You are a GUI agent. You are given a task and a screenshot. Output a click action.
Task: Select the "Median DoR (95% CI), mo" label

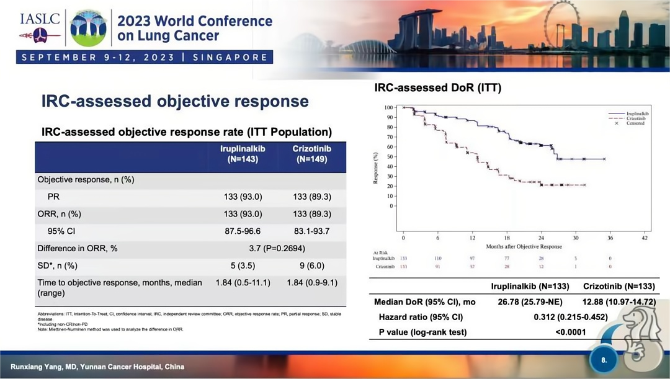click(425, 302)
